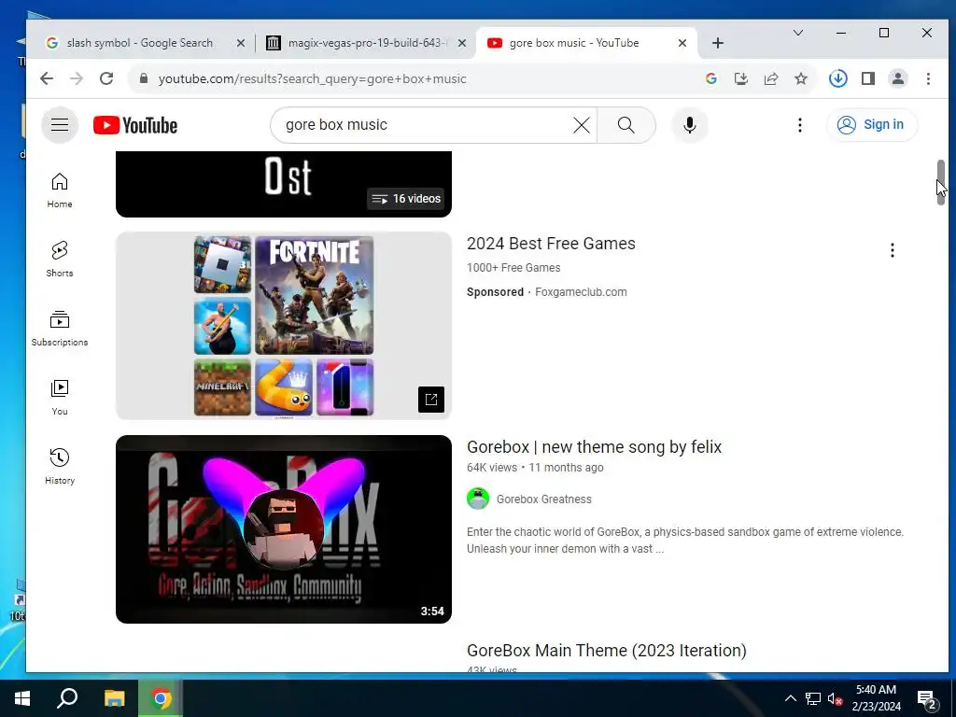Image resolution: width=956 pixels, height=717 pixels.
Task: Open Foxgameclub.com sponsor link
Action: click(581, 292)
